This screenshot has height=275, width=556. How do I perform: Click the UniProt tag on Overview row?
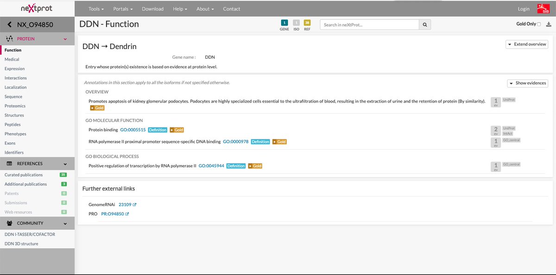click(x=509, y=99)
